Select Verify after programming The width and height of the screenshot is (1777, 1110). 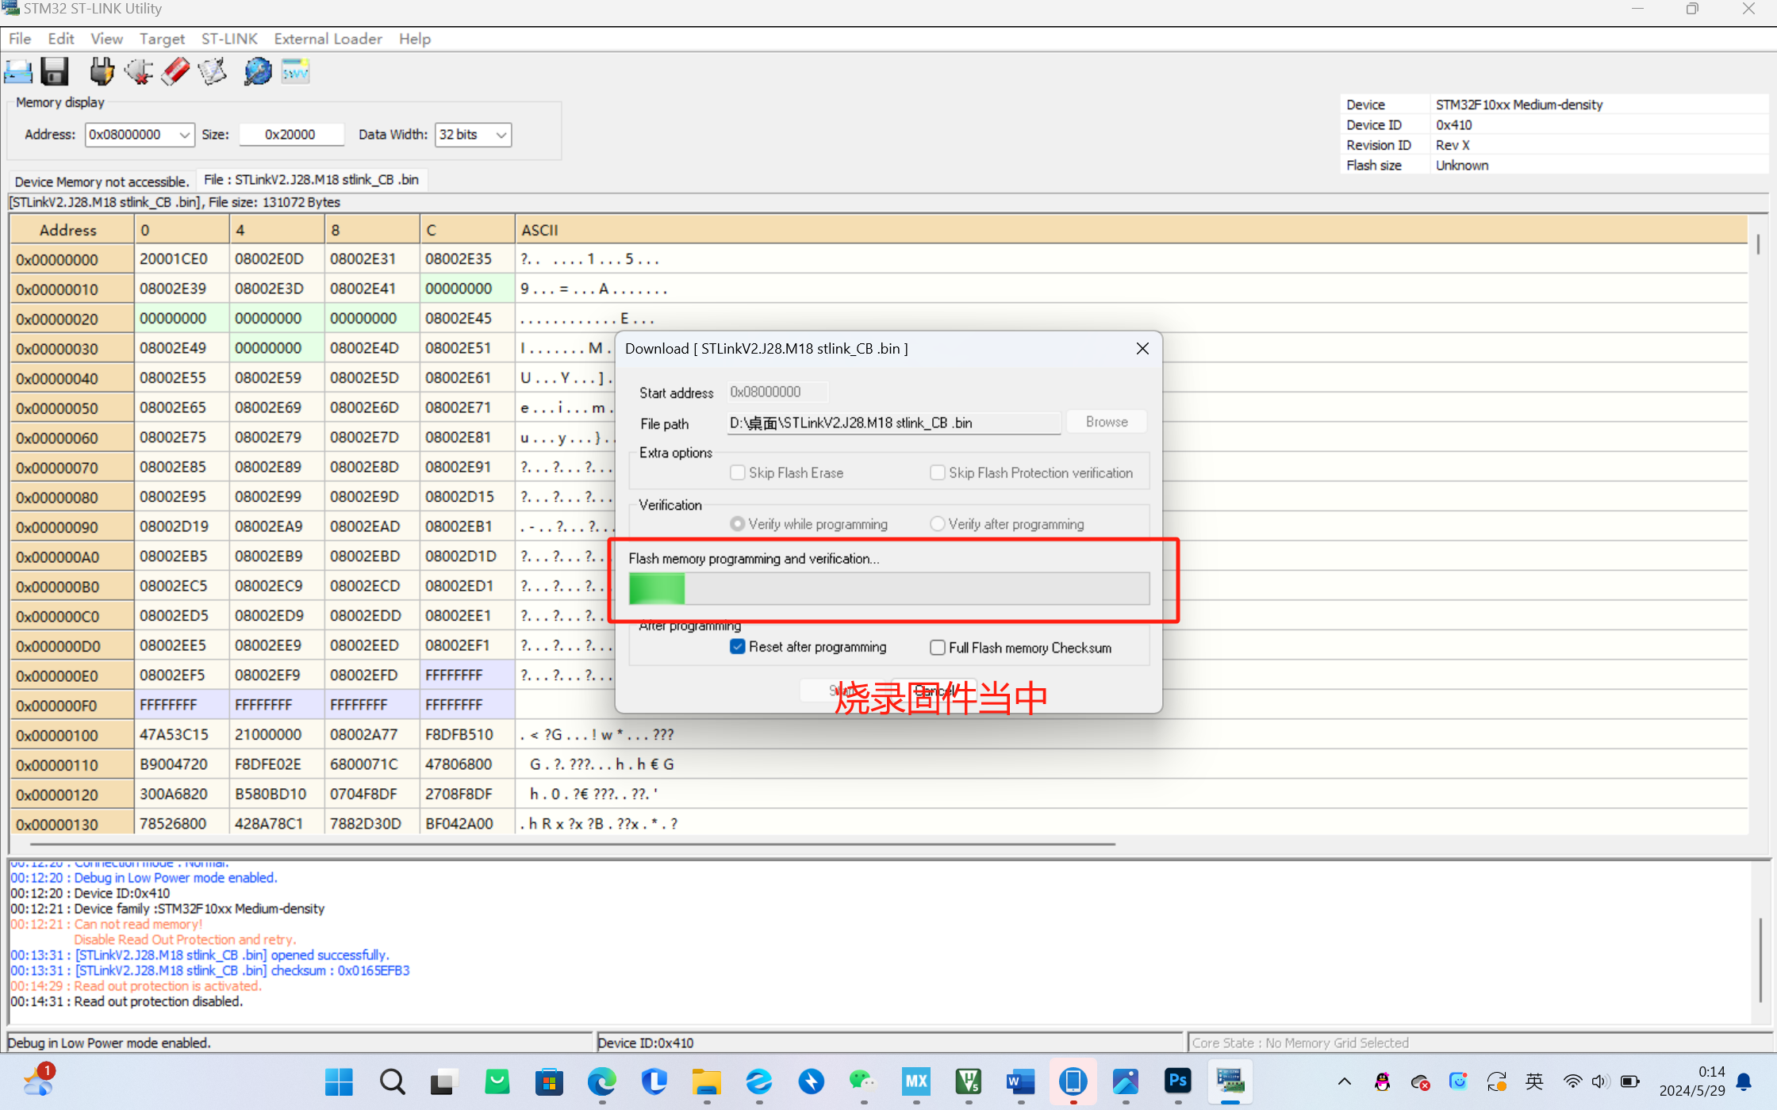pyautogui.click(x=938, y=524)
